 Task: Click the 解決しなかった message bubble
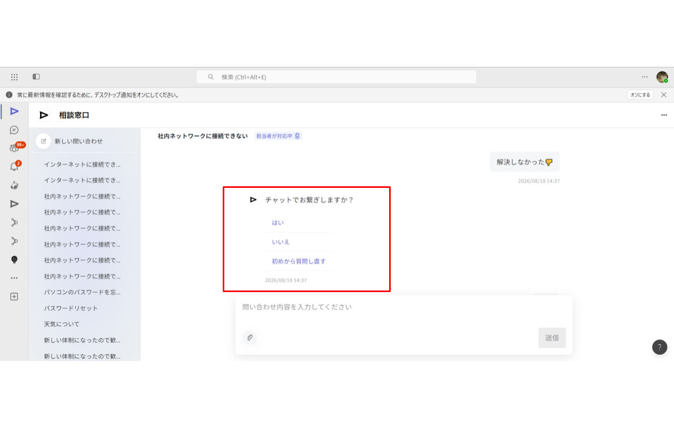(524, 162)
